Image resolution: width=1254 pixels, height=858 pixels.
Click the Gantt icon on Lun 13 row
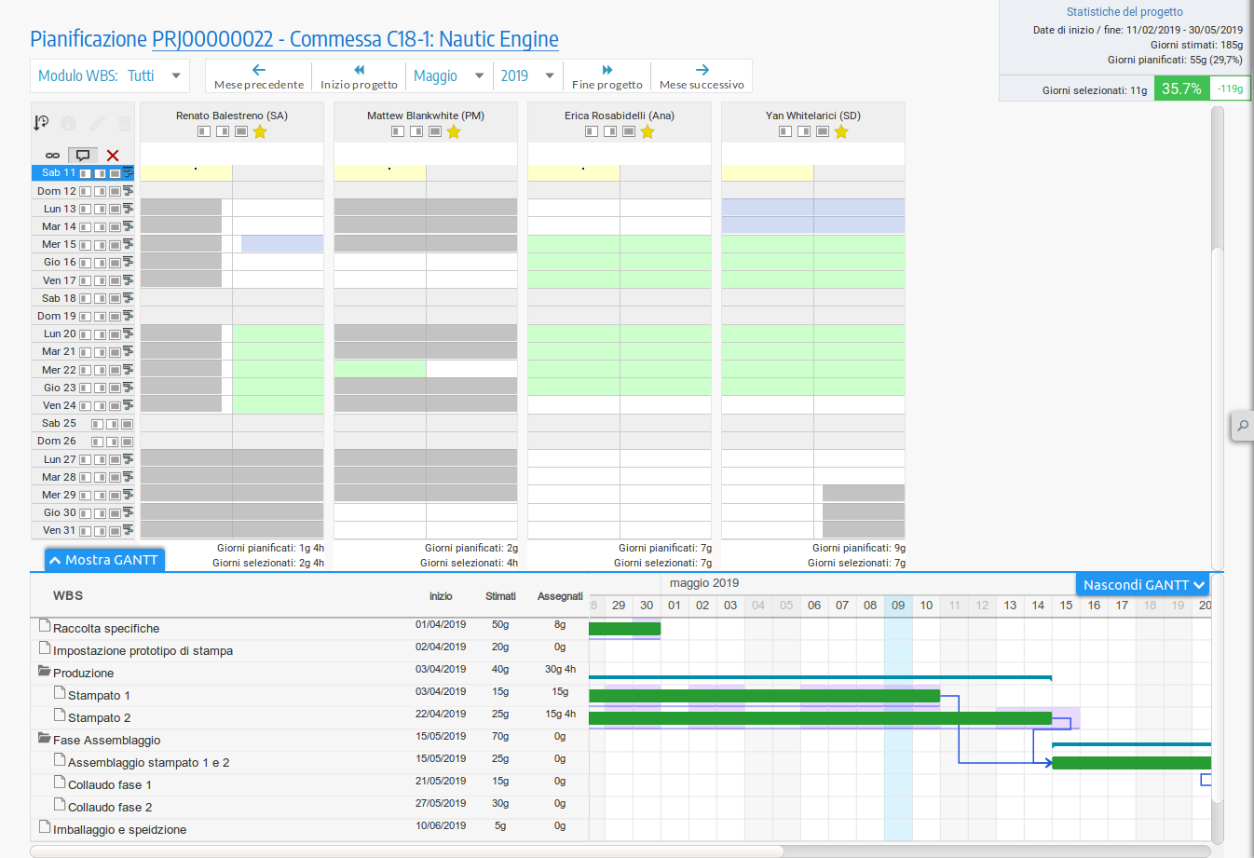click(x=128, y=209)
